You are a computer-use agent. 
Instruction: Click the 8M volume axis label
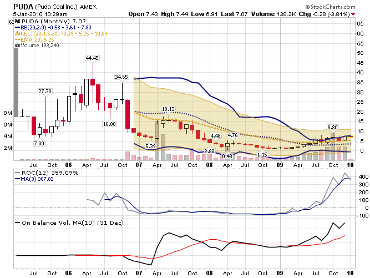(x=8, y=113)
